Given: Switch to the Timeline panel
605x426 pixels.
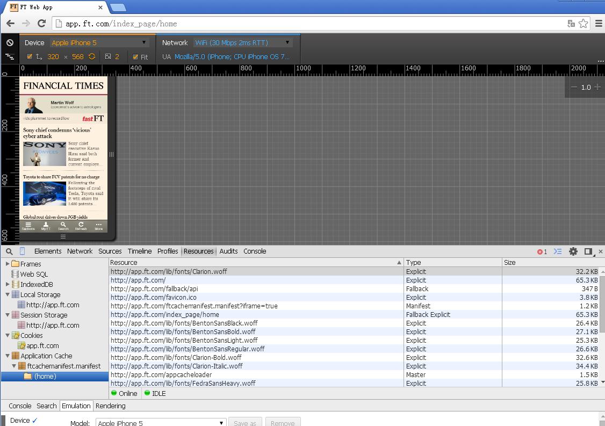Looking at the screenshot, I should pos(140,251).
